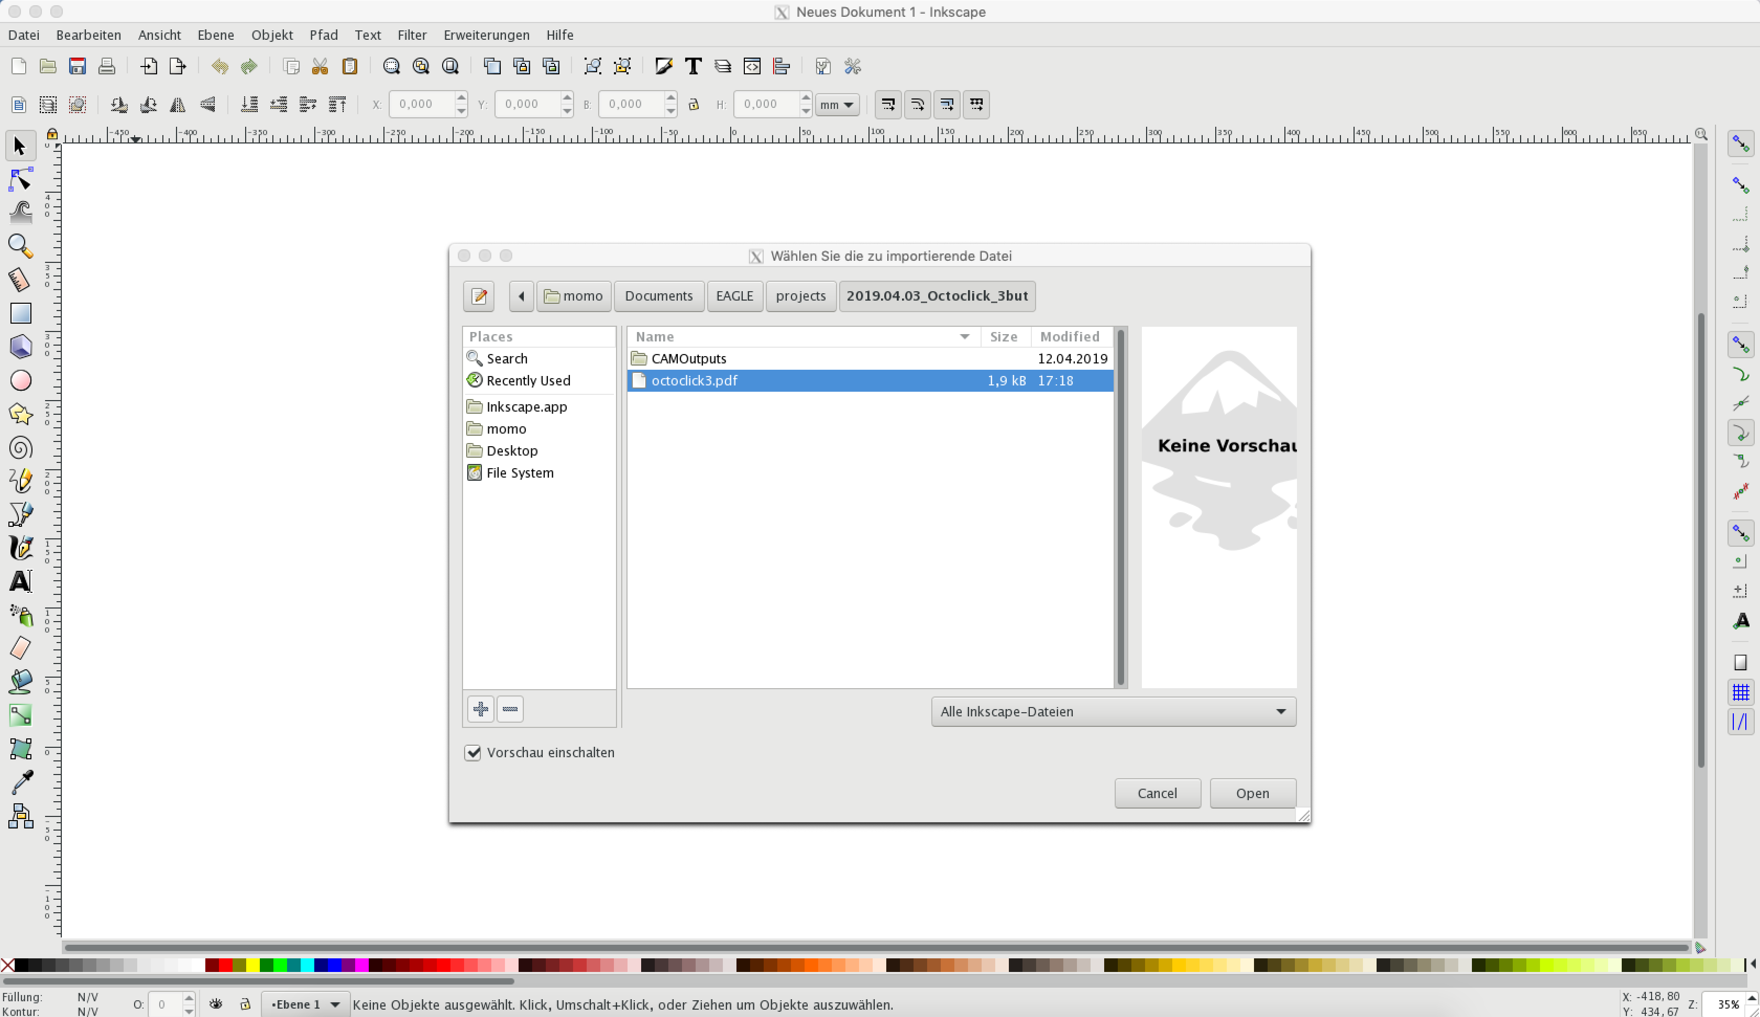The width and height of the screenshot is (1760, 1017).
Task: Select the Dropper tool
Action: [20, 782]
